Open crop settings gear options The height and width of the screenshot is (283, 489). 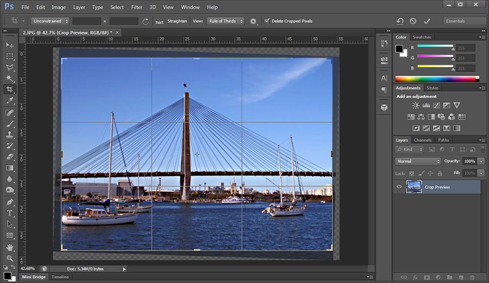pyautogui.click(x=253, y=21)
